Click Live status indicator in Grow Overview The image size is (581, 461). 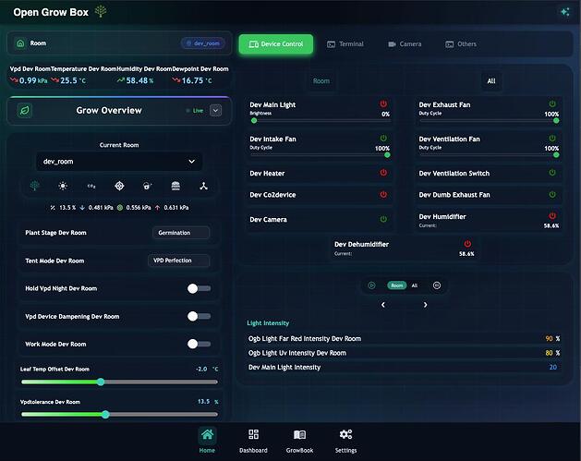195,111
